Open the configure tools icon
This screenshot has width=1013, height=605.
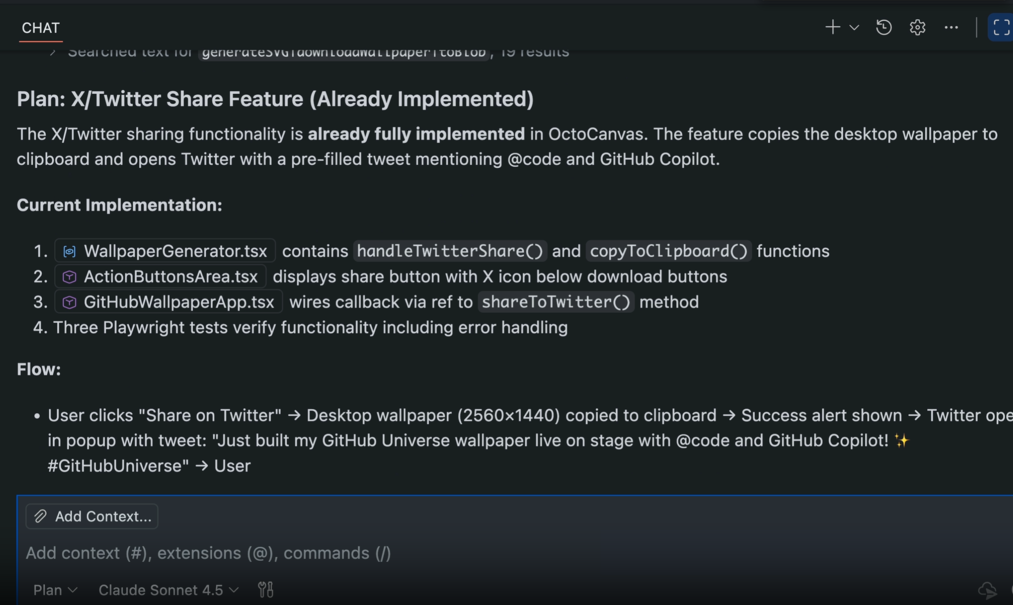pyautogui.click(x=266, y=589)
